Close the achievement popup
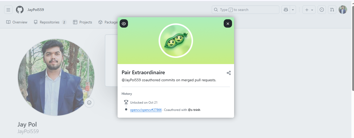 (228, 24)
